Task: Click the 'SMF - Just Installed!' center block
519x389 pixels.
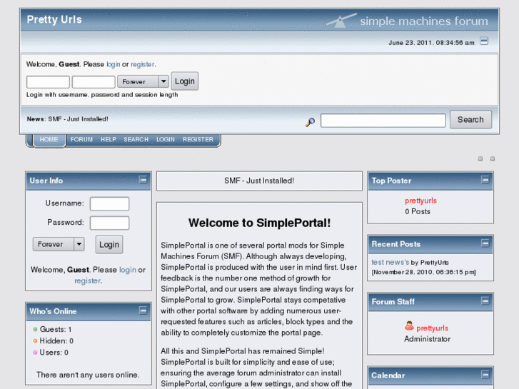Action: (x=259, y=181)
